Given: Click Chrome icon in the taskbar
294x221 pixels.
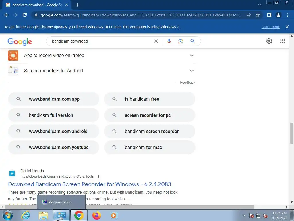Looking at the screenshot, I should (x=79, y=215).
